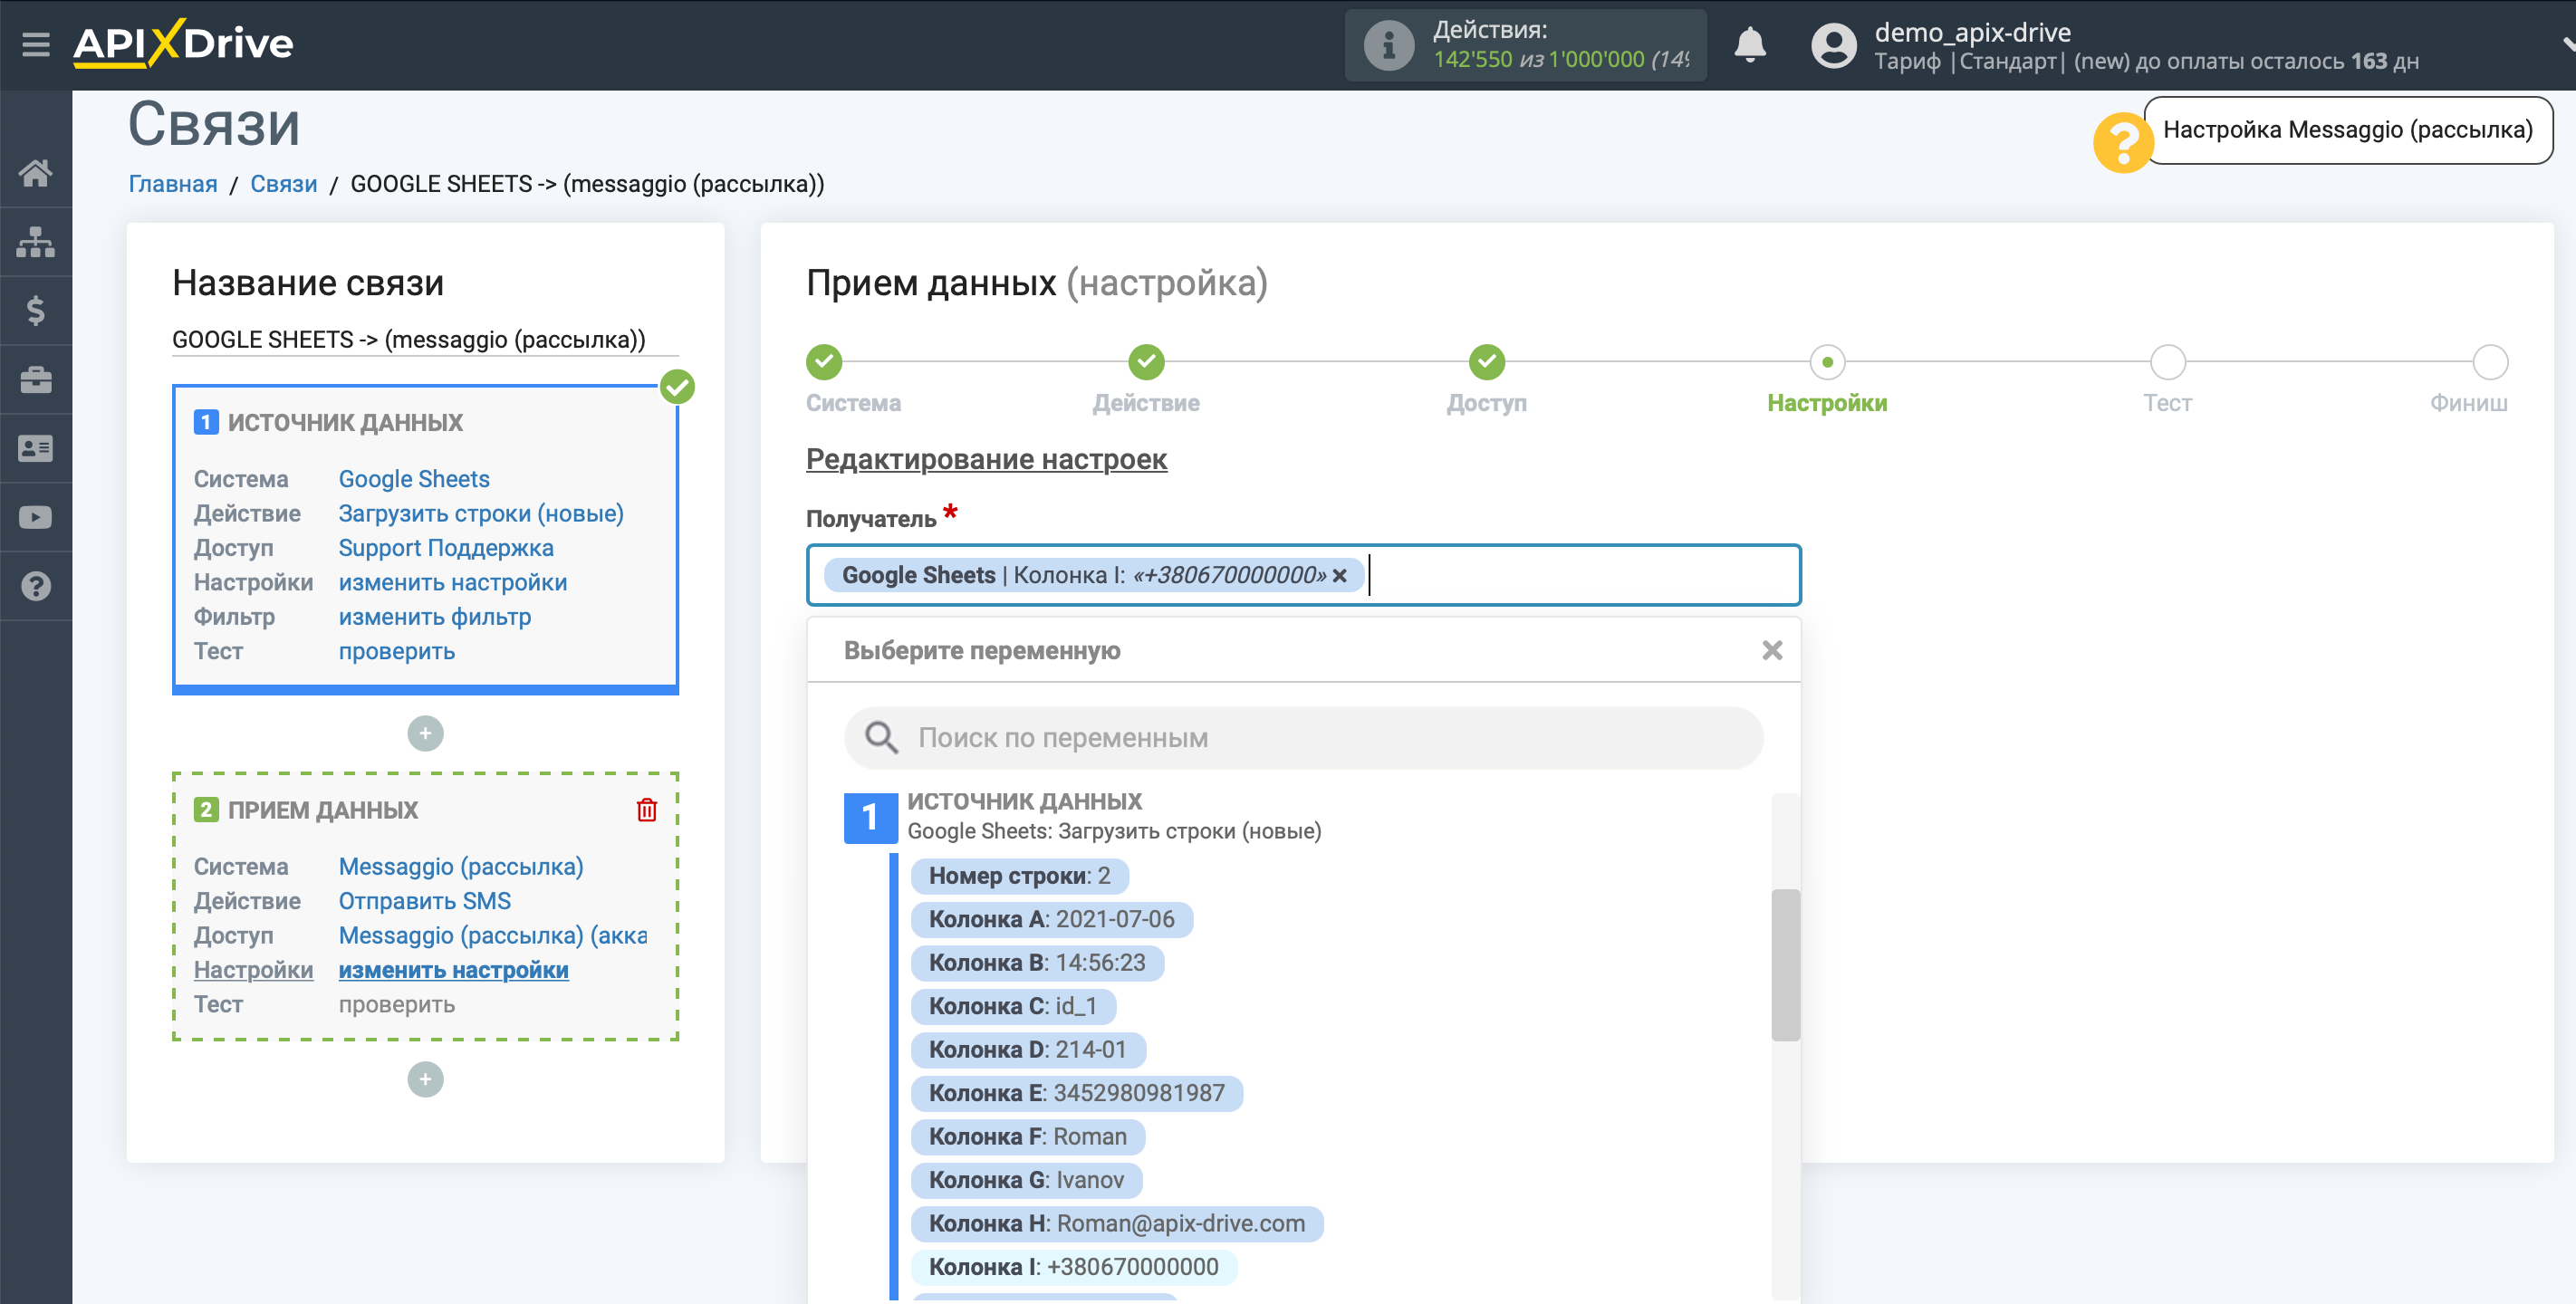Select variable Колонка I: +380670000000
Image resolution: width=2576 pixels, height=1304 pixels.
pyautogui.click(x=1074, y=1267)
